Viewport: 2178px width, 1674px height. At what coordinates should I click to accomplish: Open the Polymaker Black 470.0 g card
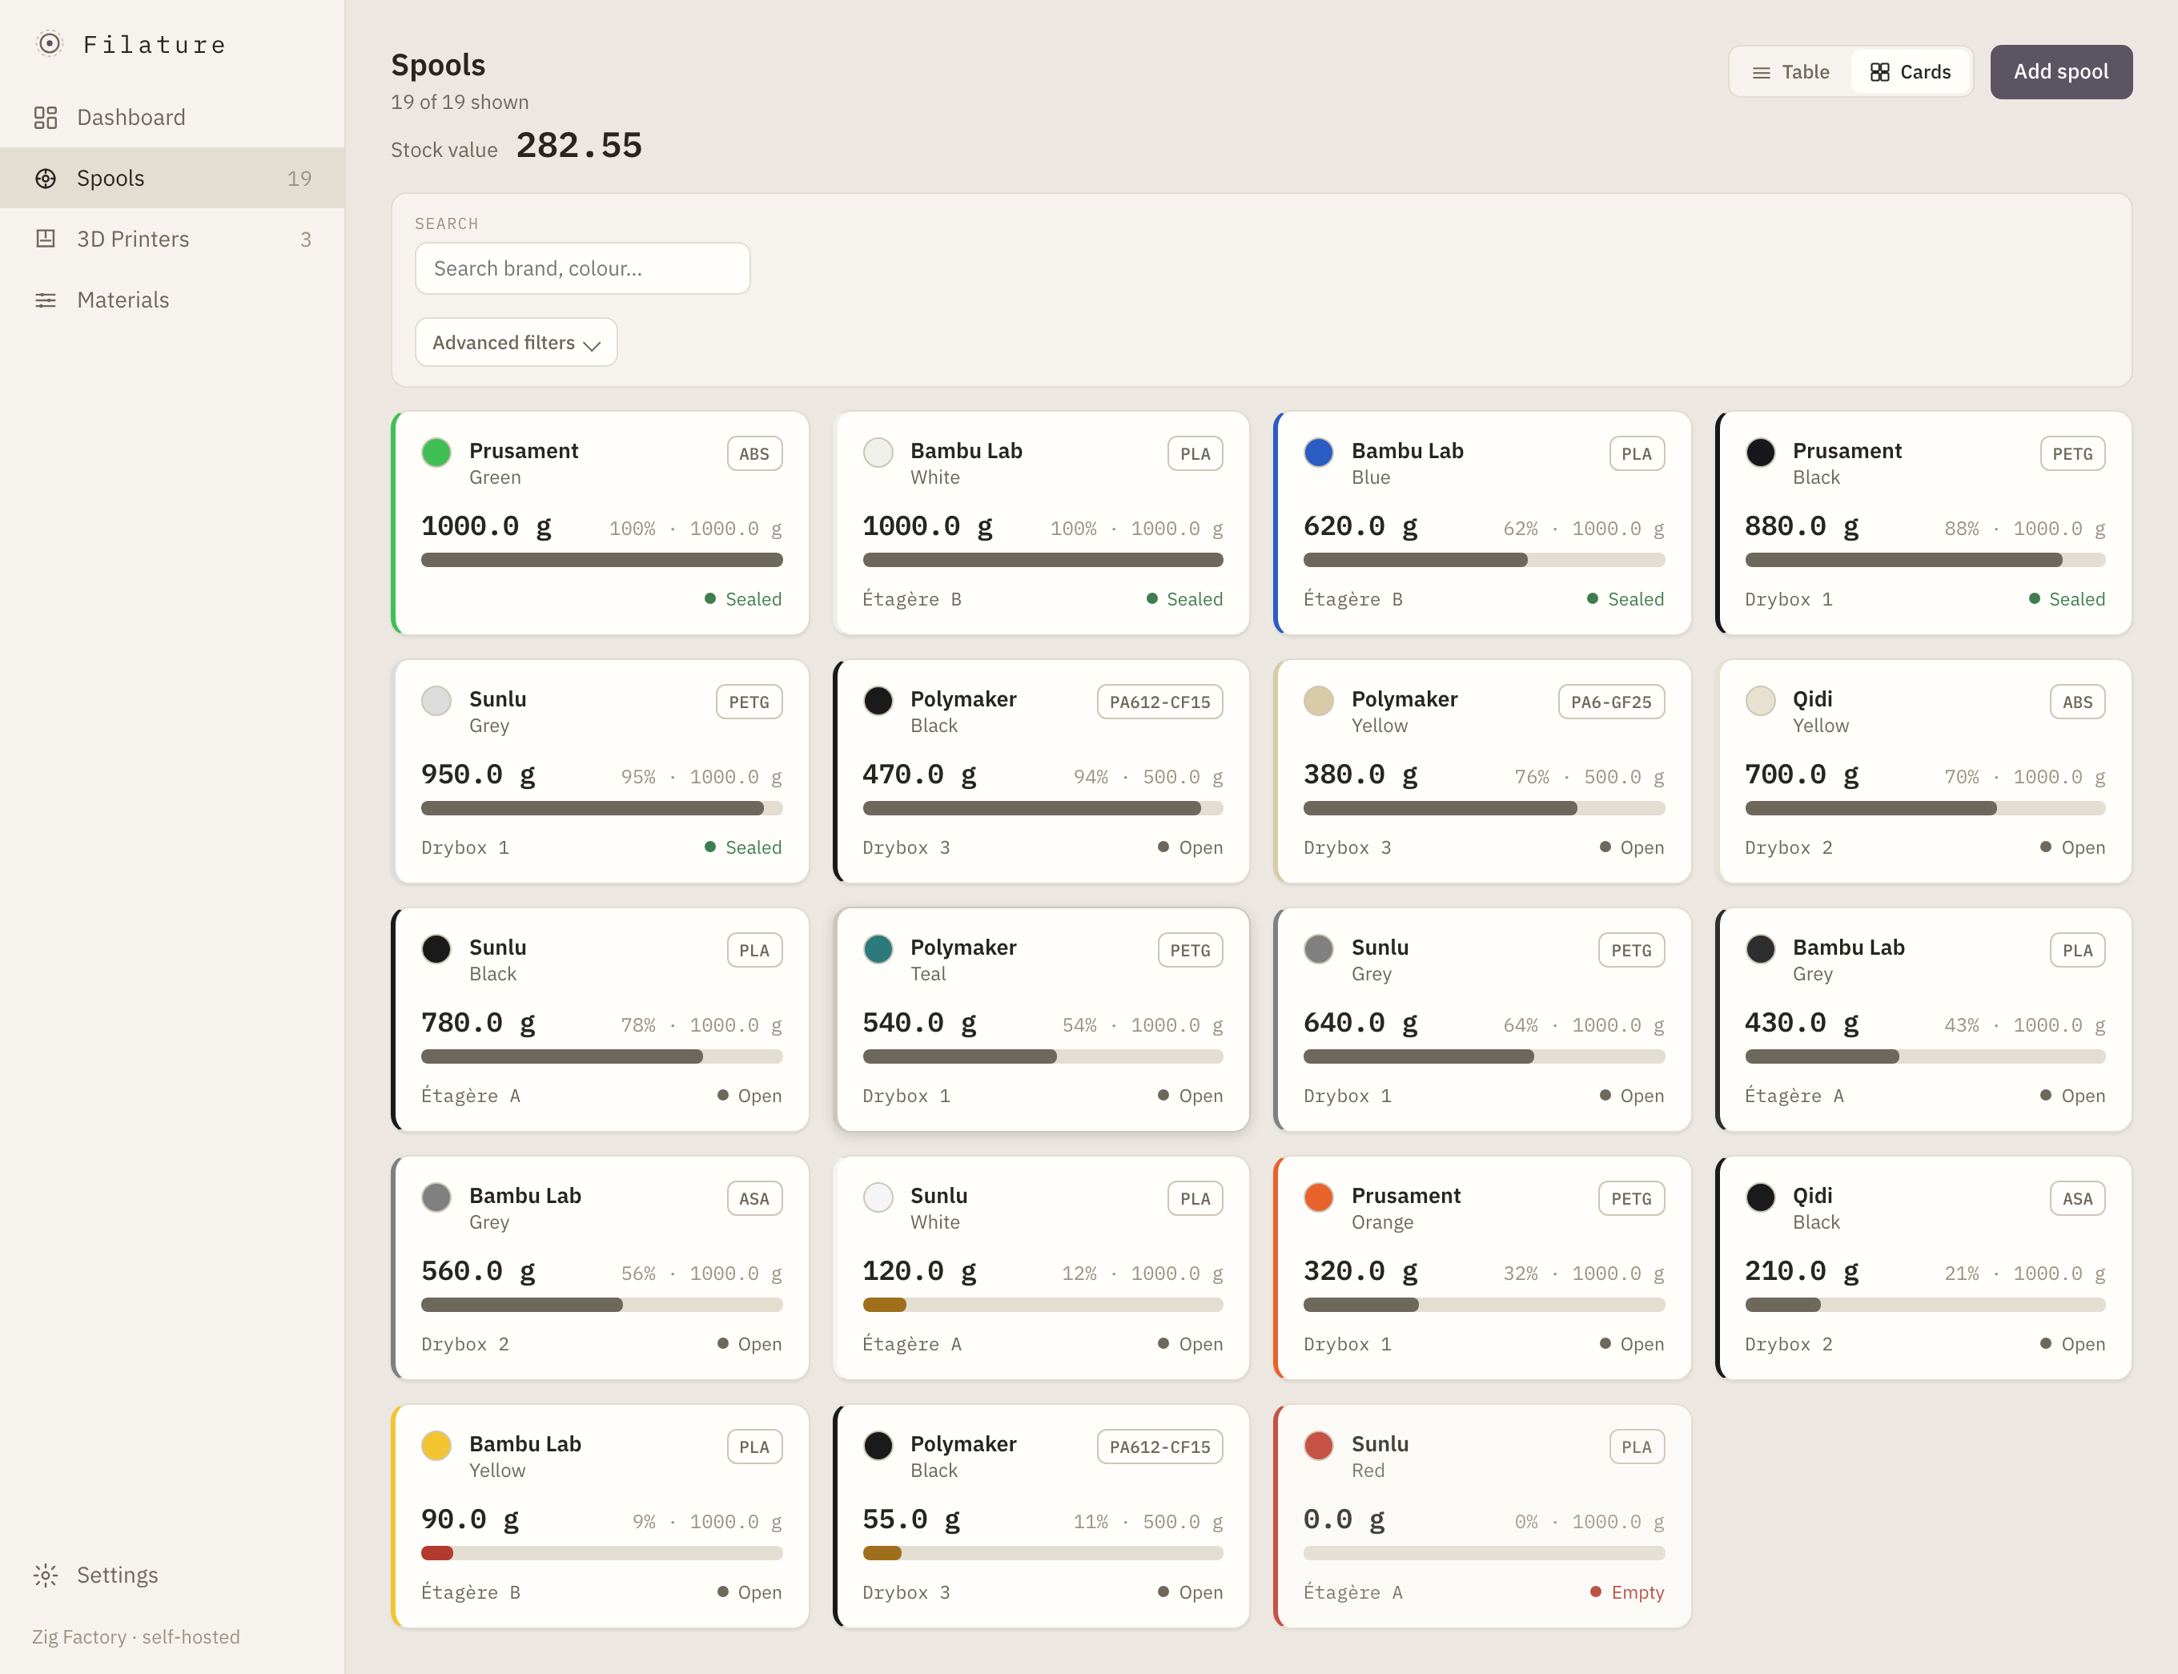click(x=1042, y=771)
